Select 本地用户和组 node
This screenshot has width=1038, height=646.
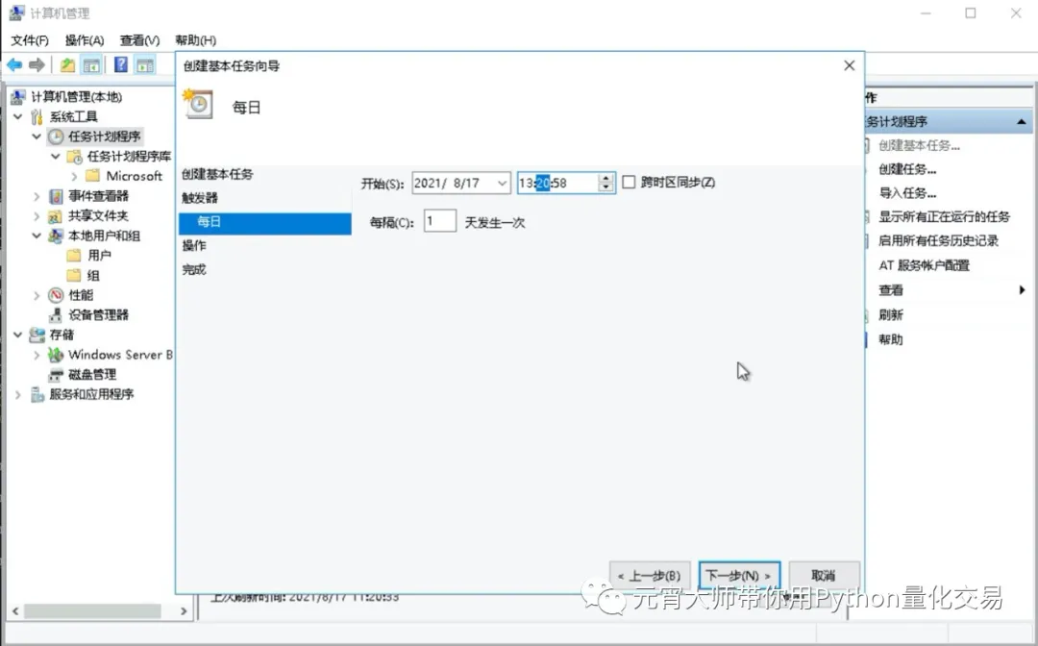(x=104, y=236)
